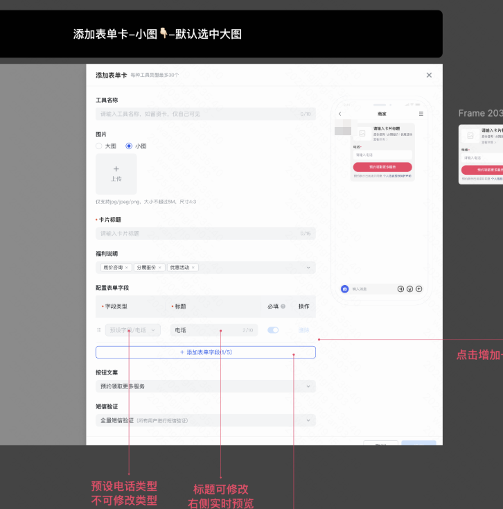Viewport: 503px width, 509px height.
Task: Click the voice icon in preview chat bar
Action: point(400,289)
